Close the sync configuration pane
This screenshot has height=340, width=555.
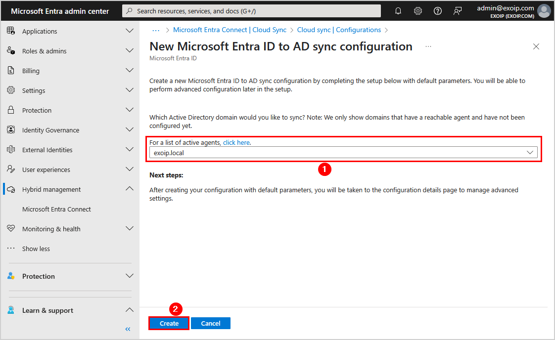click(536, 46)
